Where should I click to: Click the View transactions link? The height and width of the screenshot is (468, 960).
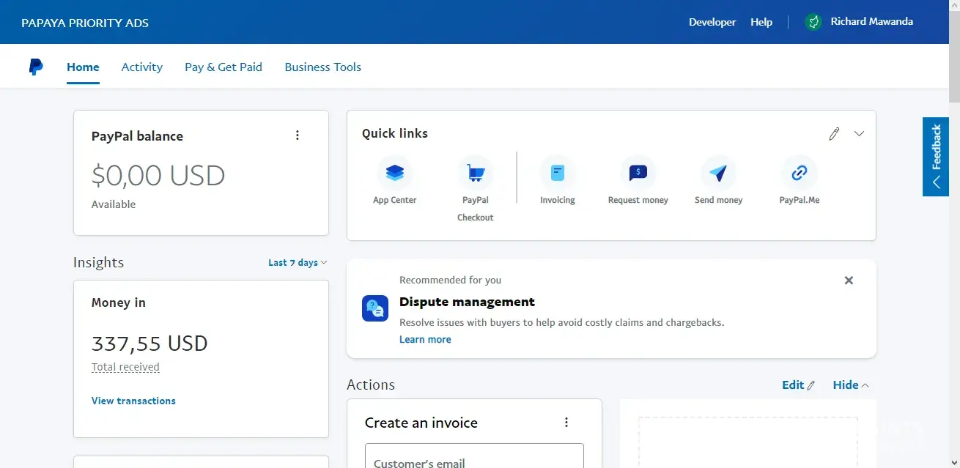coord(133,401)
